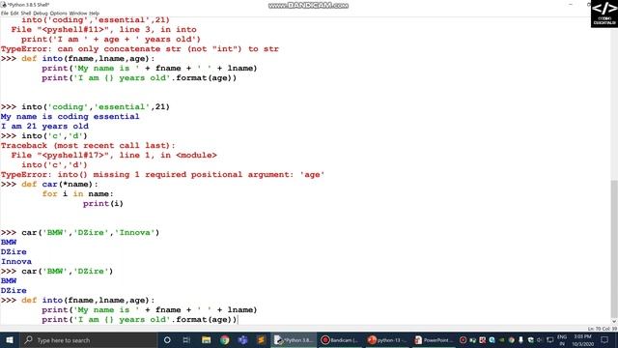This screenshot has width=618, height=348.
Task: Click the 'I am 21 years old' output
Action: tap(44, 127)
